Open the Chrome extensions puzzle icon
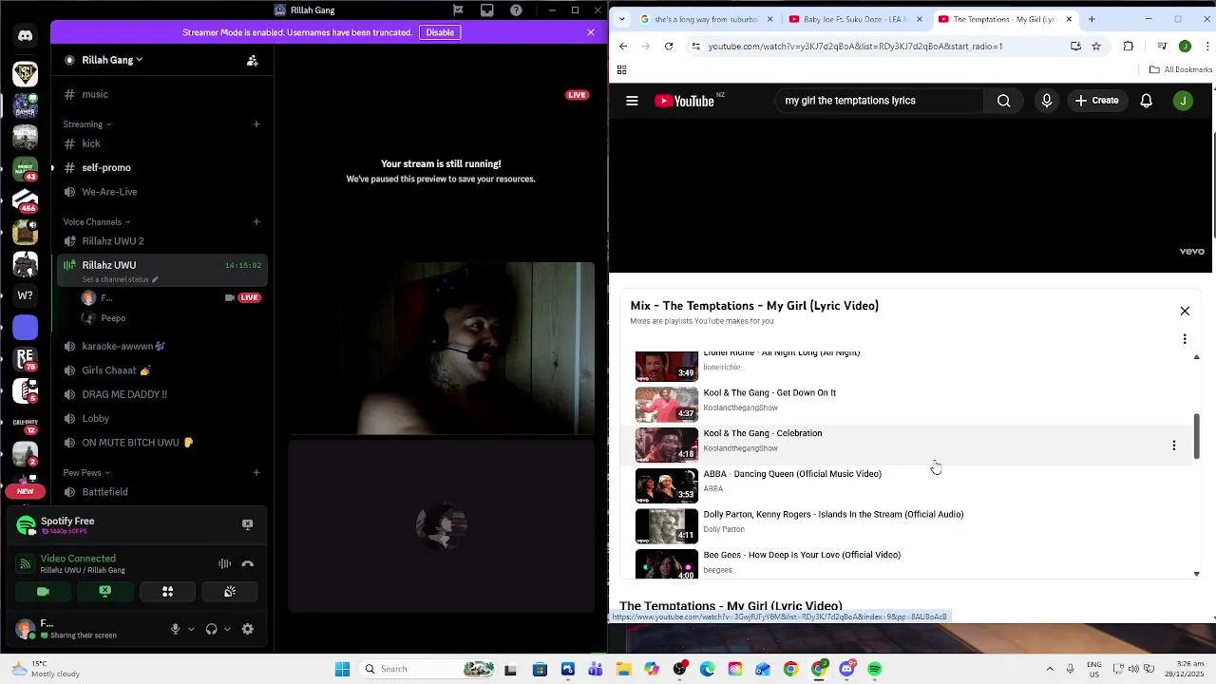This screenshot has height=684, width=1216. 1129,46
